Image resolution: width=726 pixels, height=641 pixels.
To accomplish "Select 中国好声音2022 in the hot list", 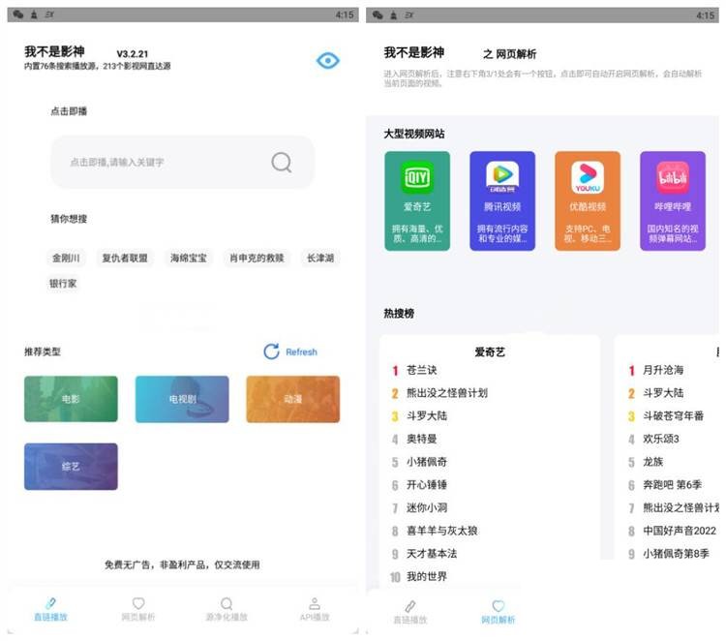I will [x=680, y=531].
